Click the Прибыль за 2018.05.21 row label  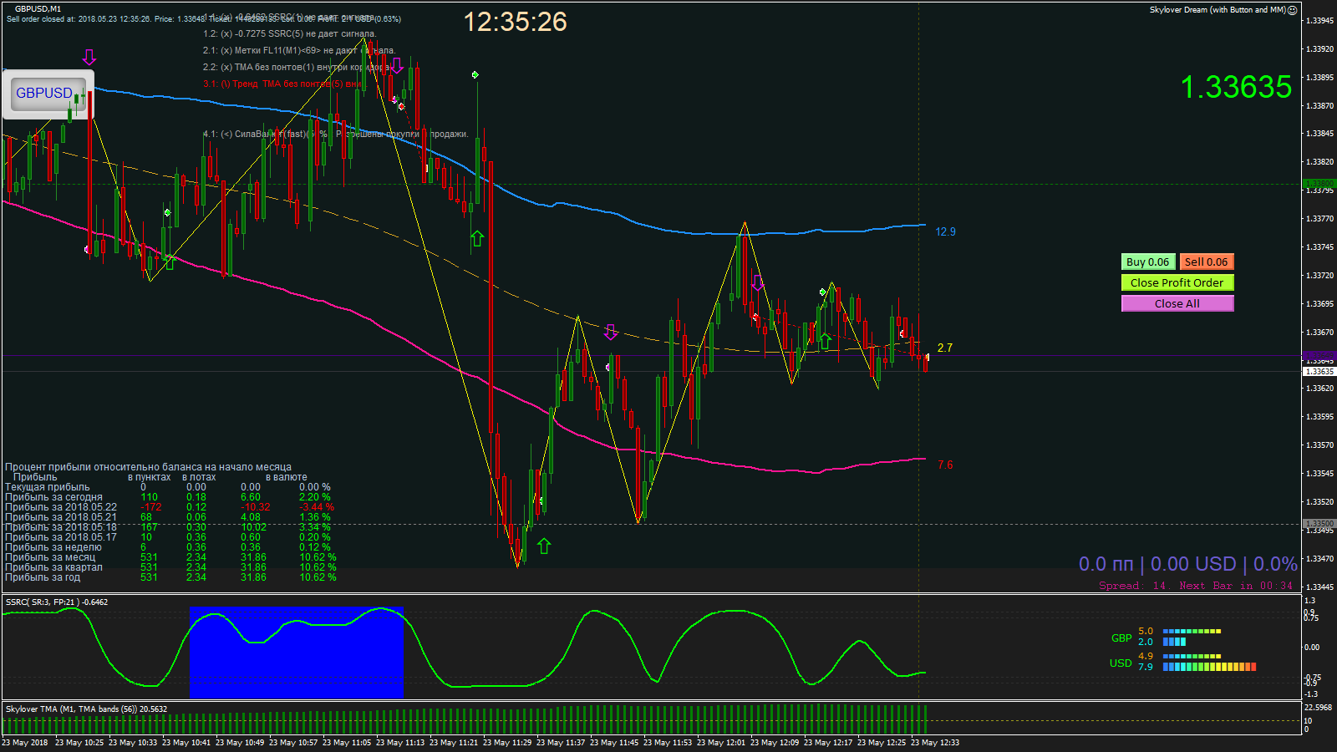coord(61,517)
